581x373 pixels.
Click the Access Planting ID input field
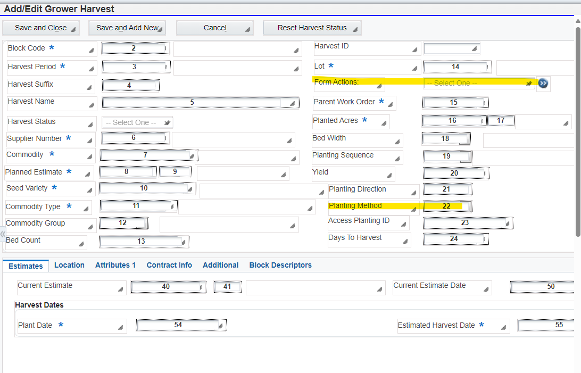468,222
